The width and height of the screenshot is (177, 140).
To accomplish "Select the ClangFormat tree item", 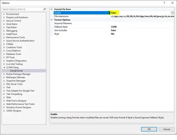I will coord(16,71).
